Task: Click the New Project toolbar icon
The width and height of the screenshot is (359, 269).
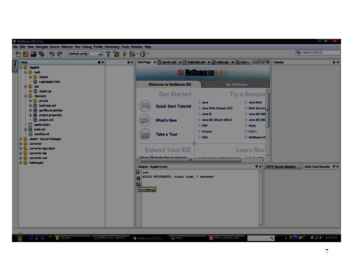Action: click(x=26, y=54)
